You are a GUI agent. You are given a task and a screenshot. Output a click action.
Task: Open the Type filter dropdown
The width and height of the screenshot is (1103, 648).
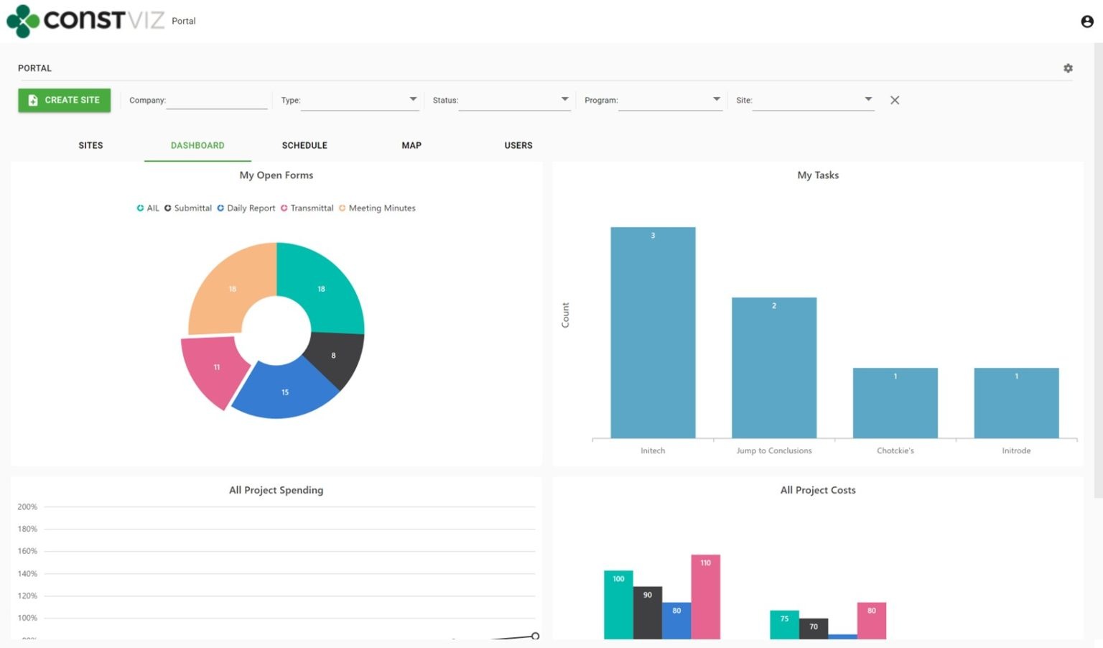point(413,99)
